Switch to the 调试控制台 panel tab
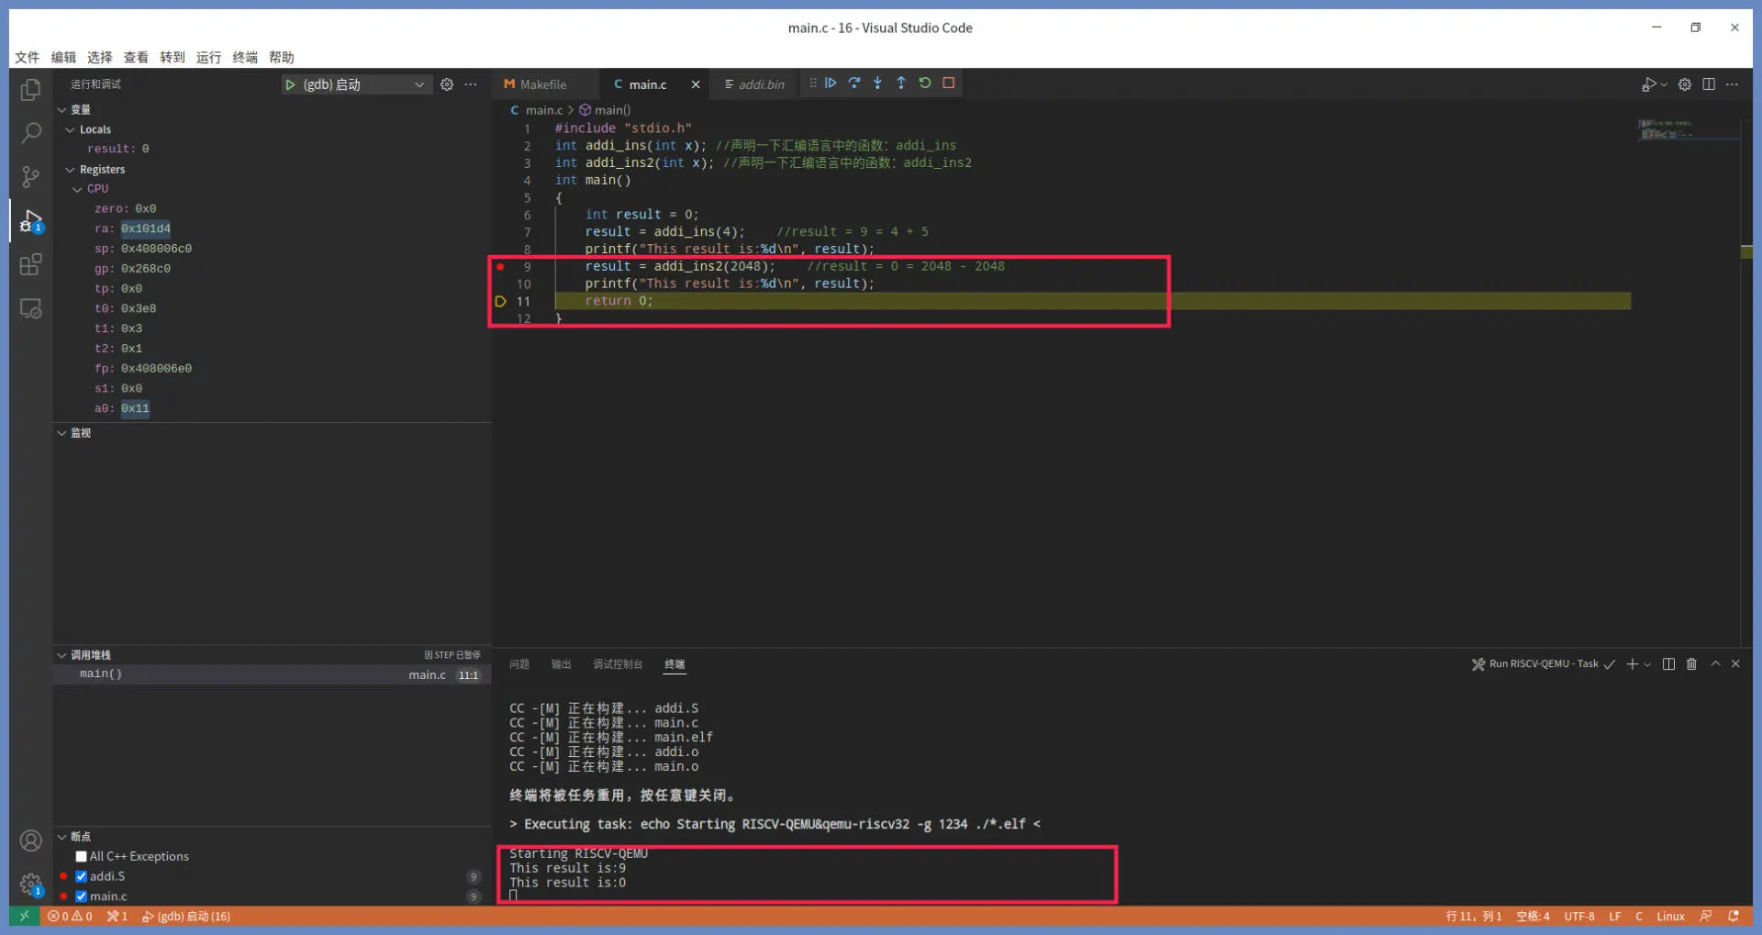The width and height of the screenshot is (1762, 935). (x=618, y=664)
